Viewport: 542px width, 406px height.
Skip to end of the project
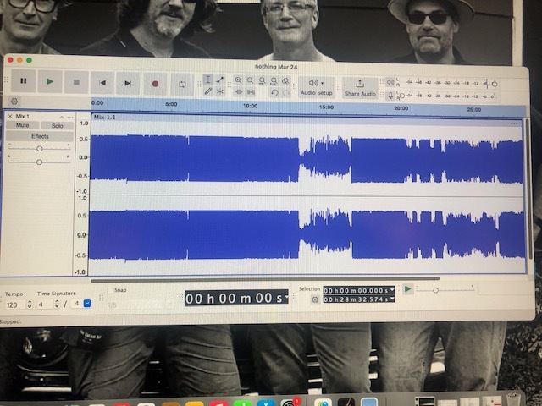pyautogui.click(x=128, y=83)
